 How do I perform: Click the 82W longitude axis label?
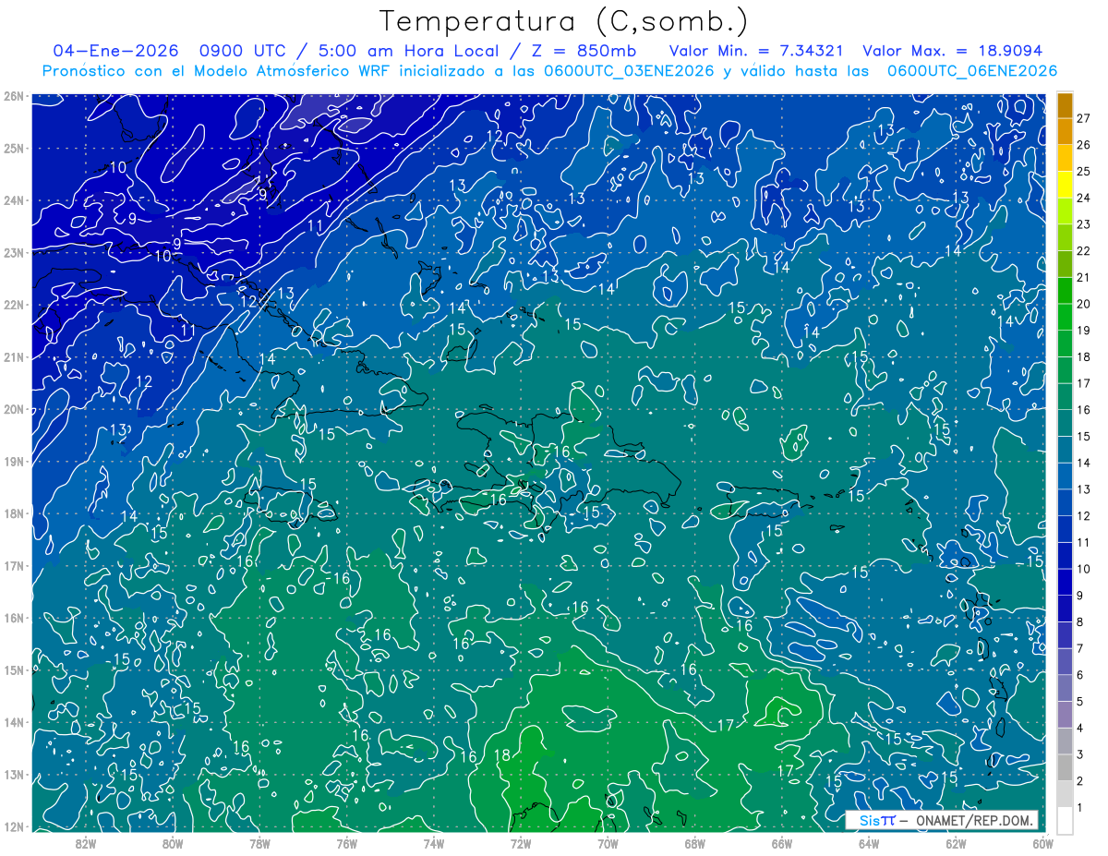(85, 843)
